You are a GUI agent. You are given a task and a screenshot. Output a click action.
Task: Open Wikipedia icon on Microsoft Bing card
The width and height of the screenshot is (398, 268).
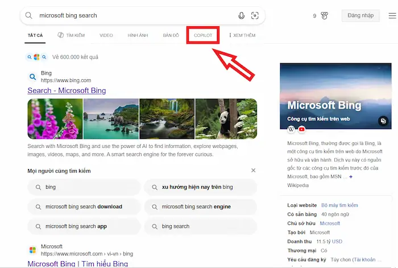(x=291, y=129)
